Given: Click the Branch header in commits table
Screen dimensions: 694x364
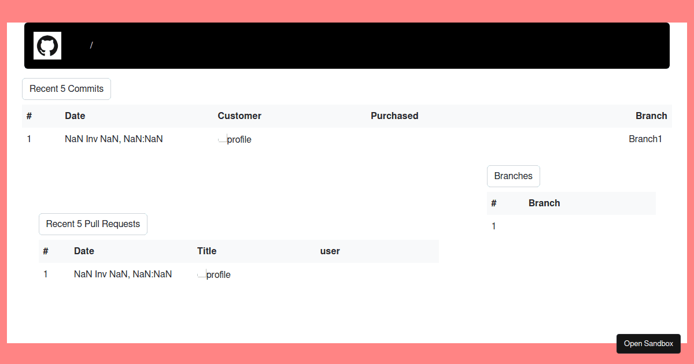Looking at the screenshot, I should pyautogui.click(x=651, y=116).
